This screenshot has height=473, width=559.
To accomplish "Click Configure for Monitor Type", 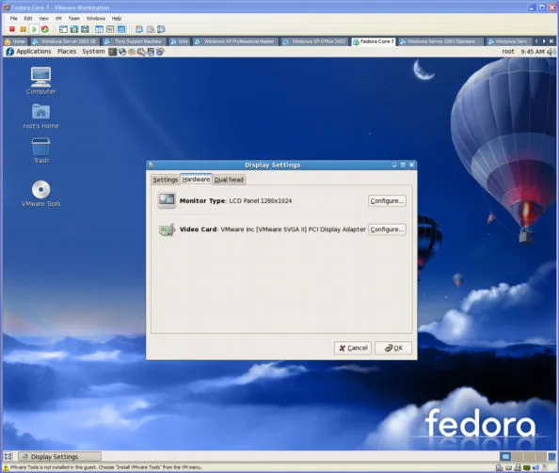I will click(x=387, y=201).
